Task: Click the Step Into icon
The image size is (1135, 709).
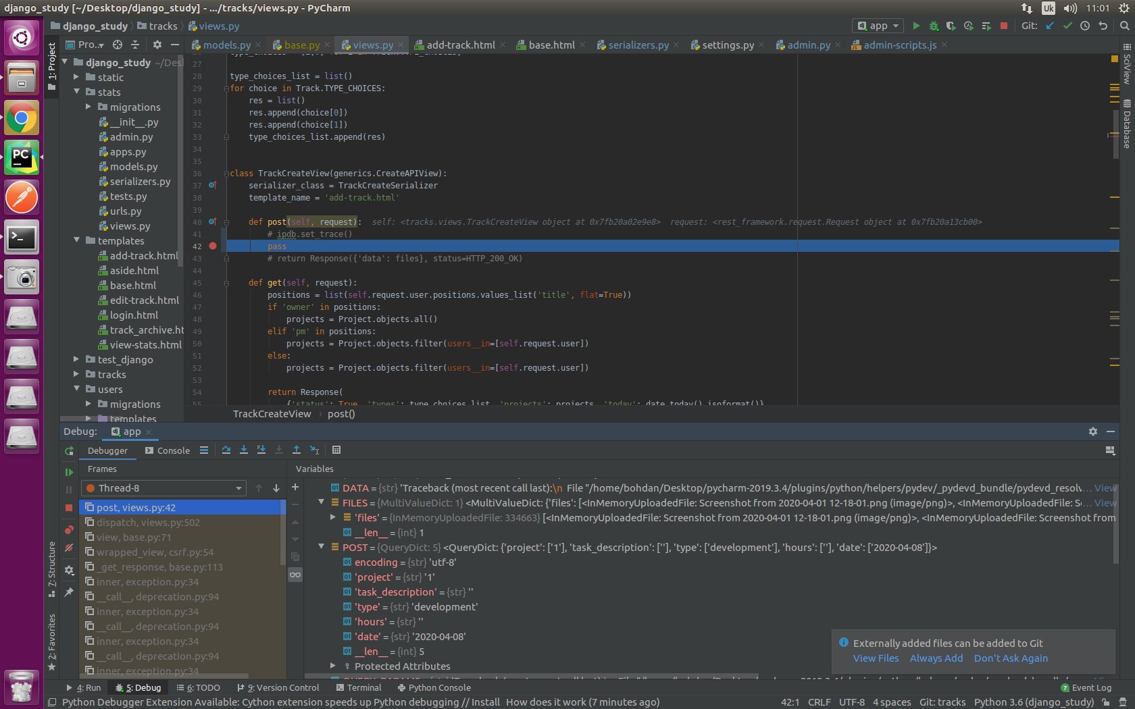Action: point(244,450)
